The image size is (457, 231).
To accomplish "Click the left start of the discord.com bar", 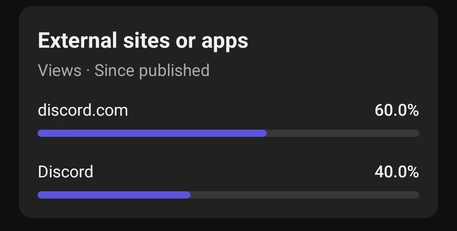I will pyautogui.click(x=41, y=133).
